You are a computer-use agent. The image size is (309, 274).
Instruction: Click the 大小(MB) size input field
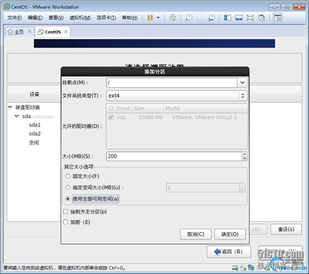(x=174, y=156)
